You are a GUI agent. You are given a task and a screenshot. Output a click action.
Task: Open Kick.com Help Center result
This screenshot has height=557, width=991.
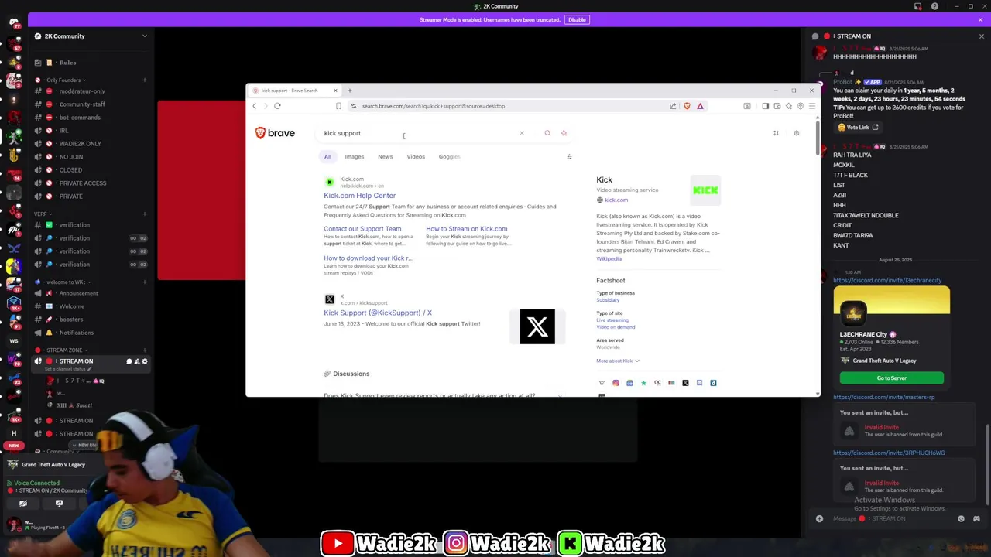coord(359,196)
